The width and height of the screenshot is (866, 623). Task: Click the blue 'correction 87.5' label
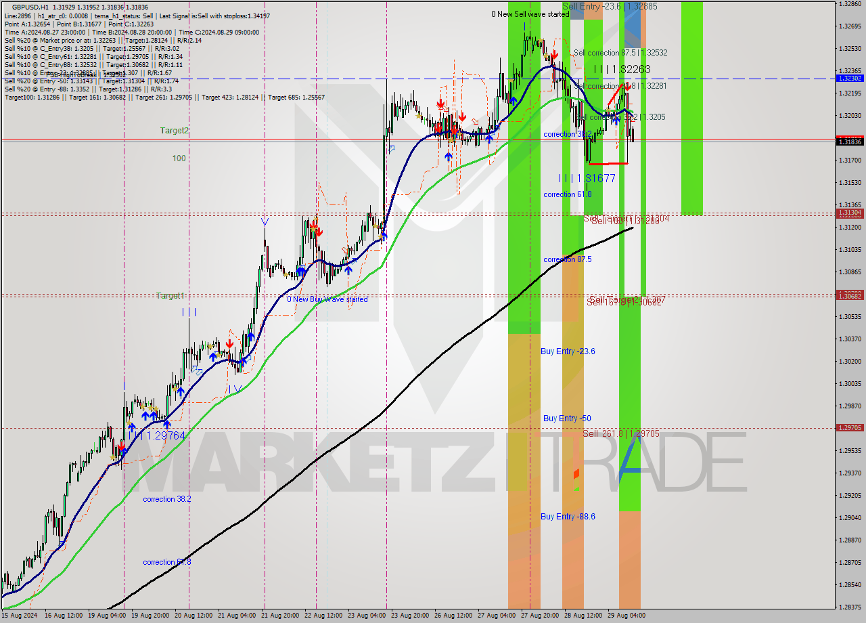click(x=568, y=259)
